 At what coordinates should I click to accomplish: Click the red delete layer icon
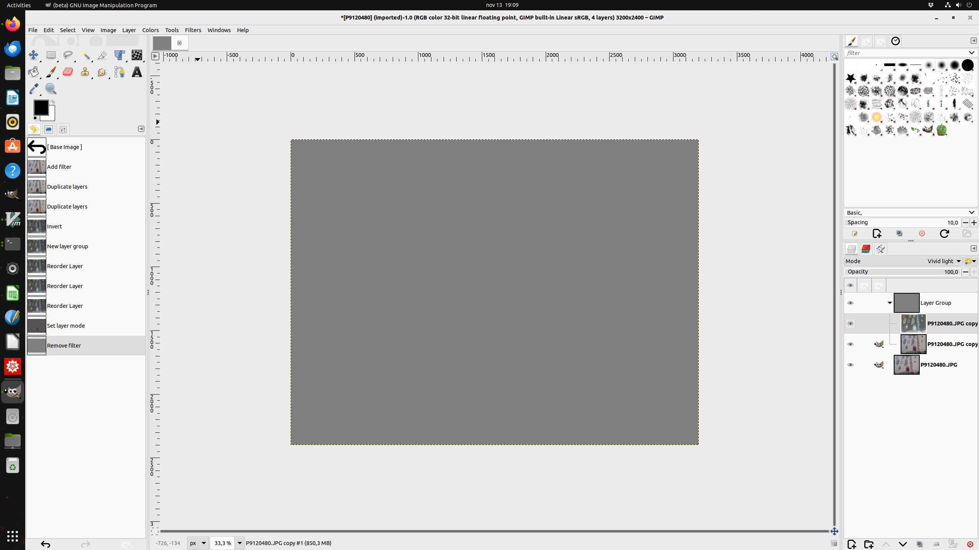(970, 544)
